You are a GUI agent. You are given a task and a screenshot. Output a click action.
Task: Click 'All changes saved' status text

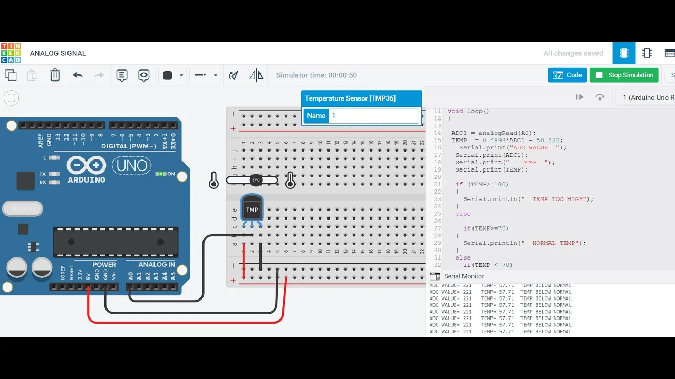573,53
